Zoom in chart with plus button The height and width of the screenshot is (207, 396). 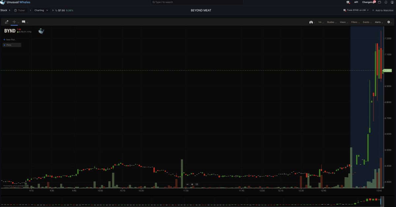click(x=192, y=184)
